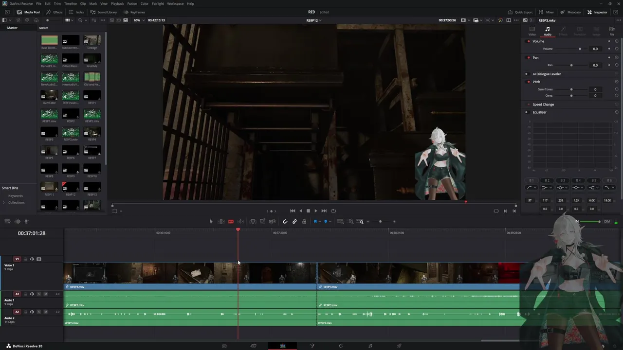Activate the Trim Edit Mode tool
The image size is (623, 350).
click(x=221, y=222)
